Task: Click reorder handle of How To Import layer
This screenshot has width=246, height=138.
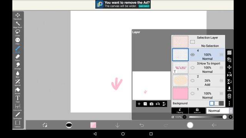Action: 221,67
